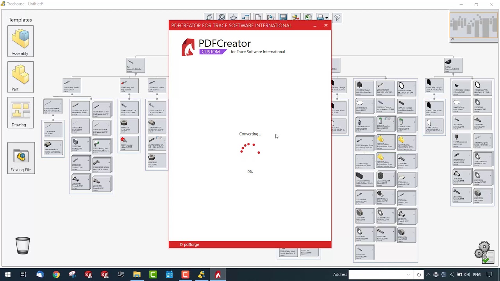The width and height of the screenshot is (500, 281).
Task: Launch SOLIDWORKS 2020 from the taskbar
Action: pos(105,275)
